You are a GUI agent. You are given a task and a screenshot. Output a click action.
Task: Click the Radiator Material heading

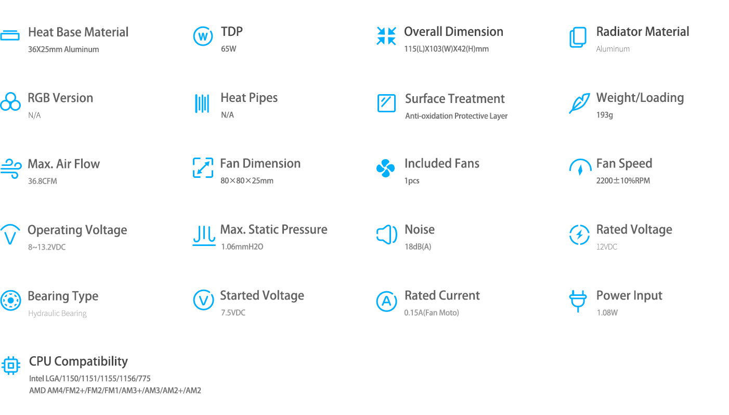pyautogui.click(x=643, y=32)
